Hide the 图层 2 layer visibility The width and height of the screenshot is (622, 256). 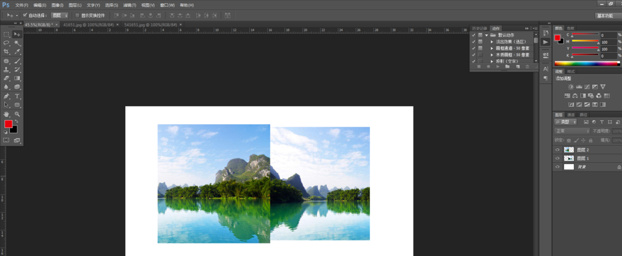tap(557, 150)
